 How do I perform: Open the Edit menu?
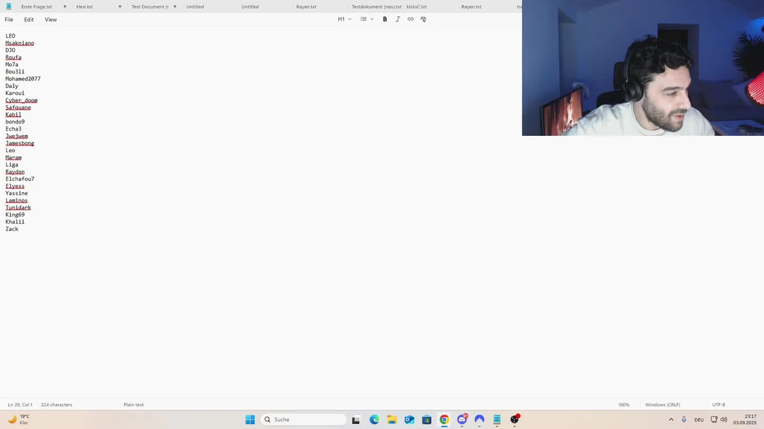pyautogui.click(x=29, y=20)
